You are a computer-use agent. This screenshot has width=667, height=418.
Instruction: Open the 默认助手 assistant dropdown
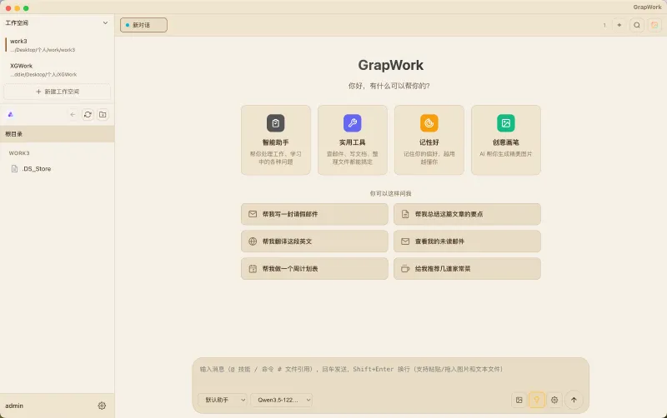tap(223, 400)
